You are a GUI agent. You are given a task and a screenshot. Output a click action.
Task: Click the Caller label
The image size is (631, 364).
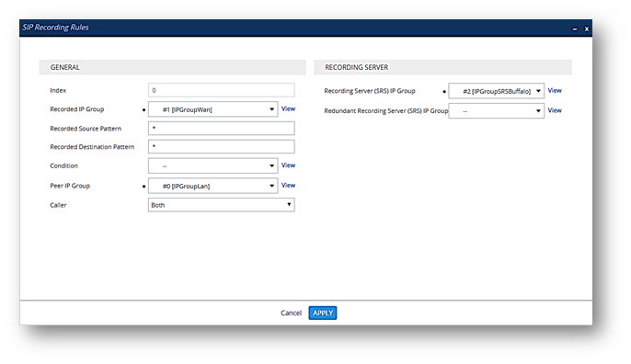(x=58, y=205)
